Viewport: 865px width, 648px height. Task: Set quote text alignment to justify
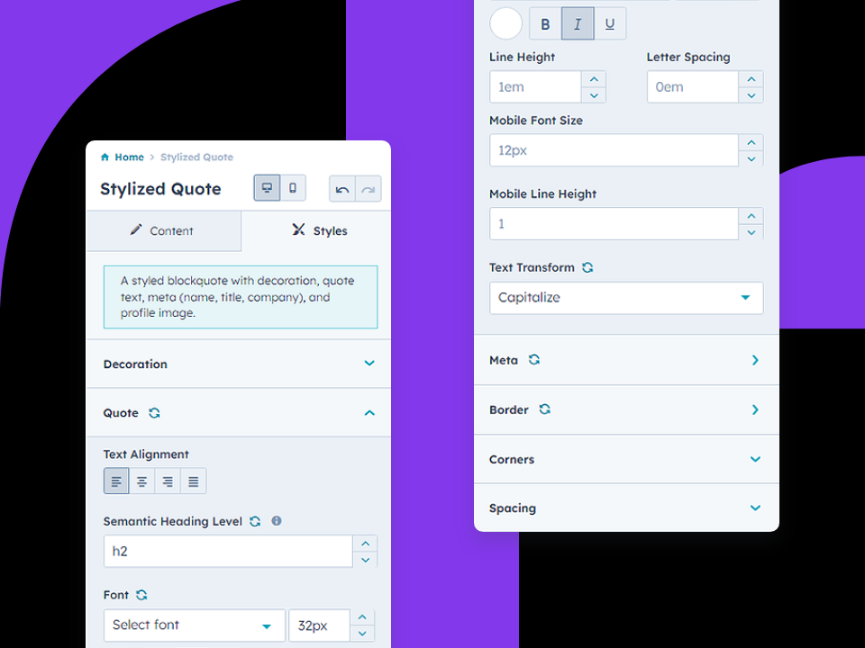coord(192,481)
